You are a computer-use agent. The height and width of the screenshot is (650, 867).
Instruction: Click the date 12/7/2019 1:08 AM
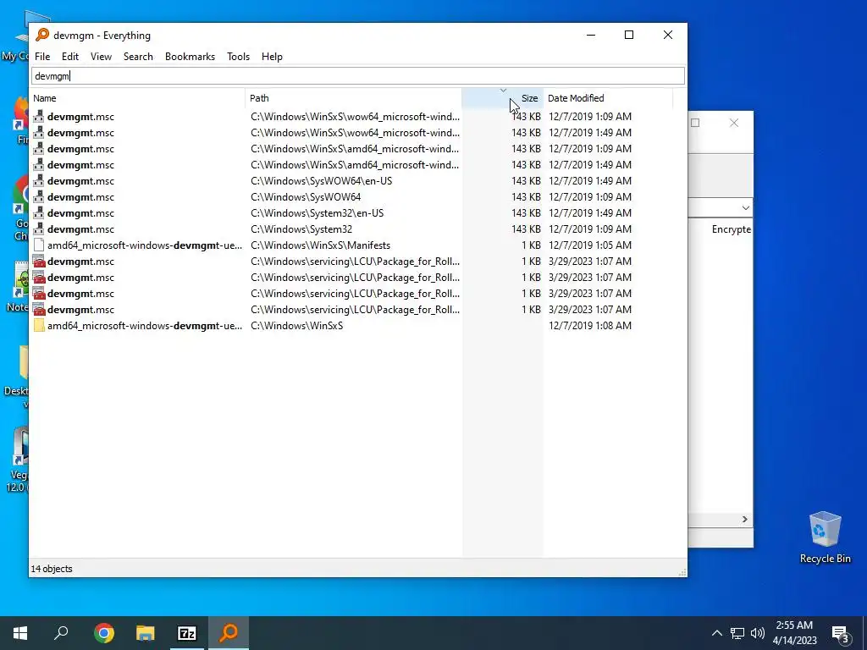[x=590, y=326]
